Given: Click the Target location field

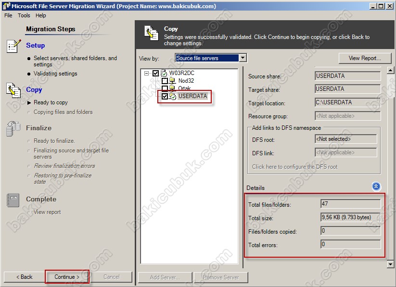Looking at the screenshot, I should point(347,102).
